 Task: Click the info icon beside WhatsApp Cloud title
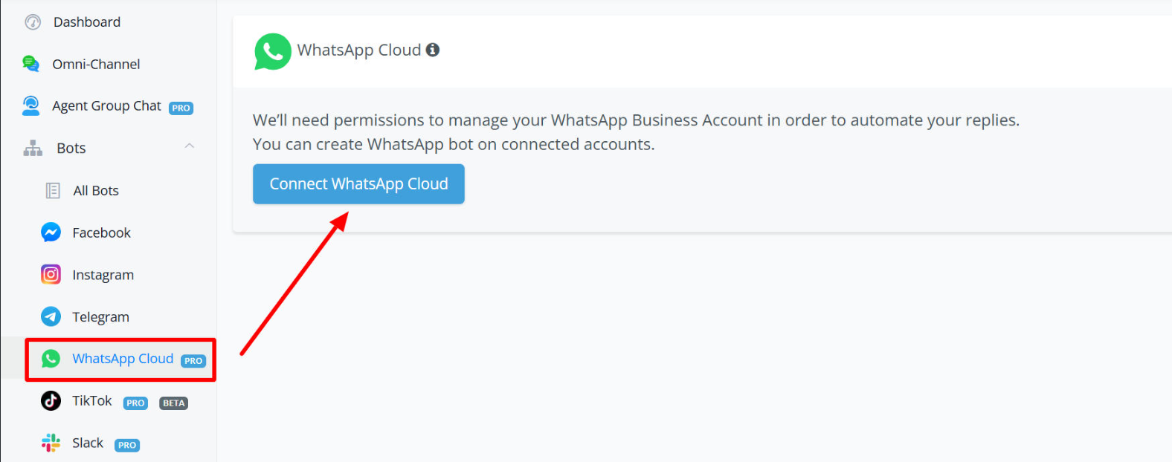(x=432, y=50)
